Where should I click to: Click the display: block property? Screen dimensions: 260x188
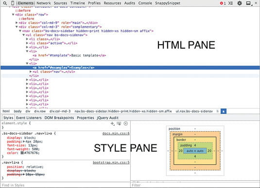click(21, 138)
